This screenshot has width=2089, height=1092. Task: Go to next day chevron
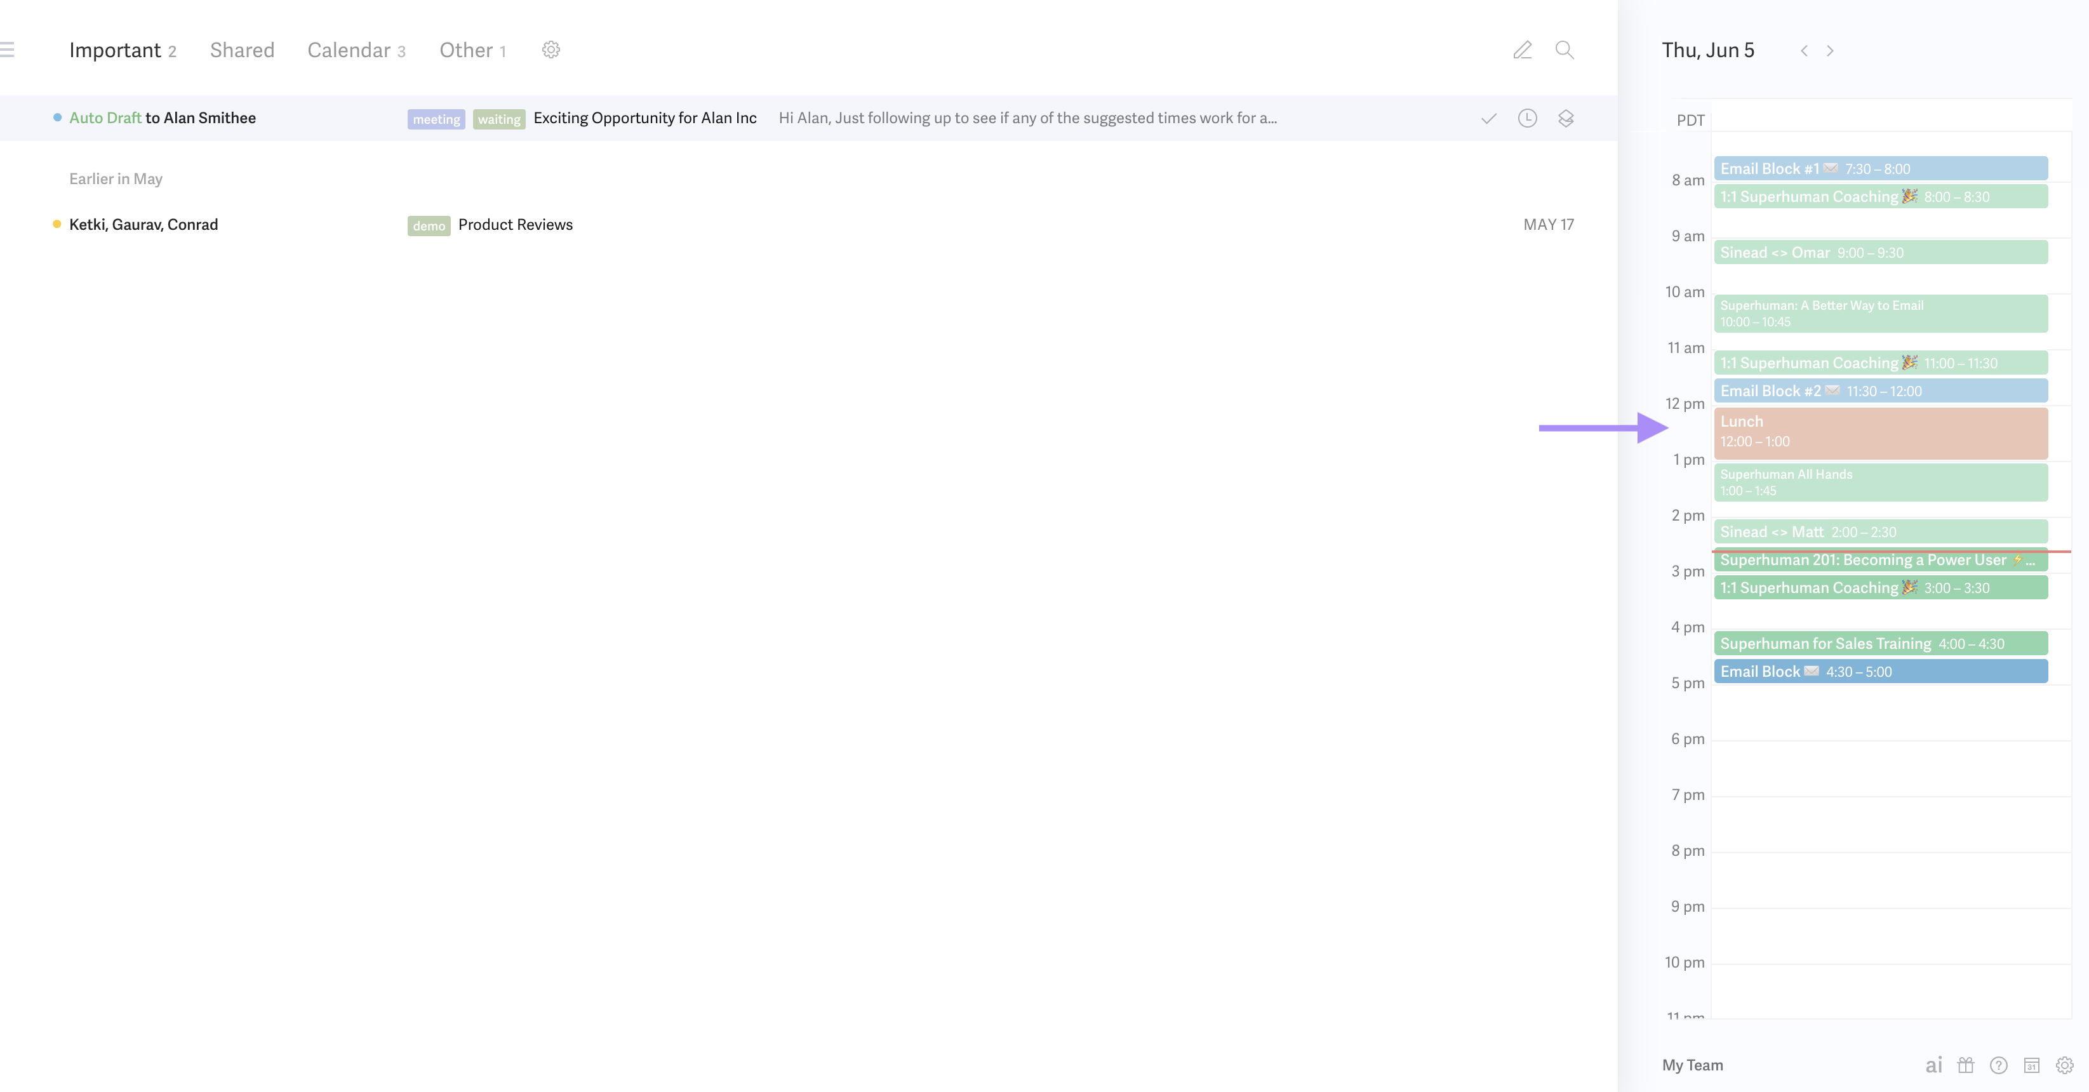point(1831,51)
